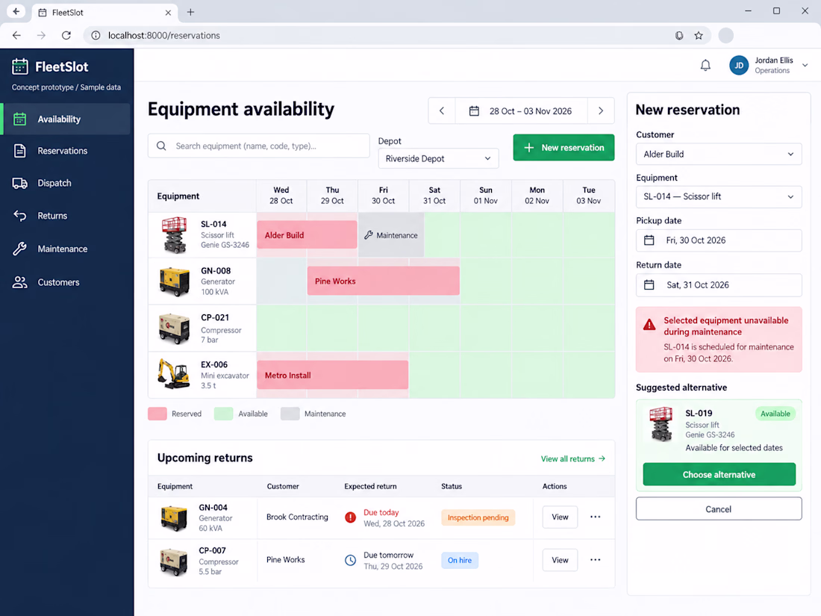Select the Metro Install reservation block

tap(332, 375)
